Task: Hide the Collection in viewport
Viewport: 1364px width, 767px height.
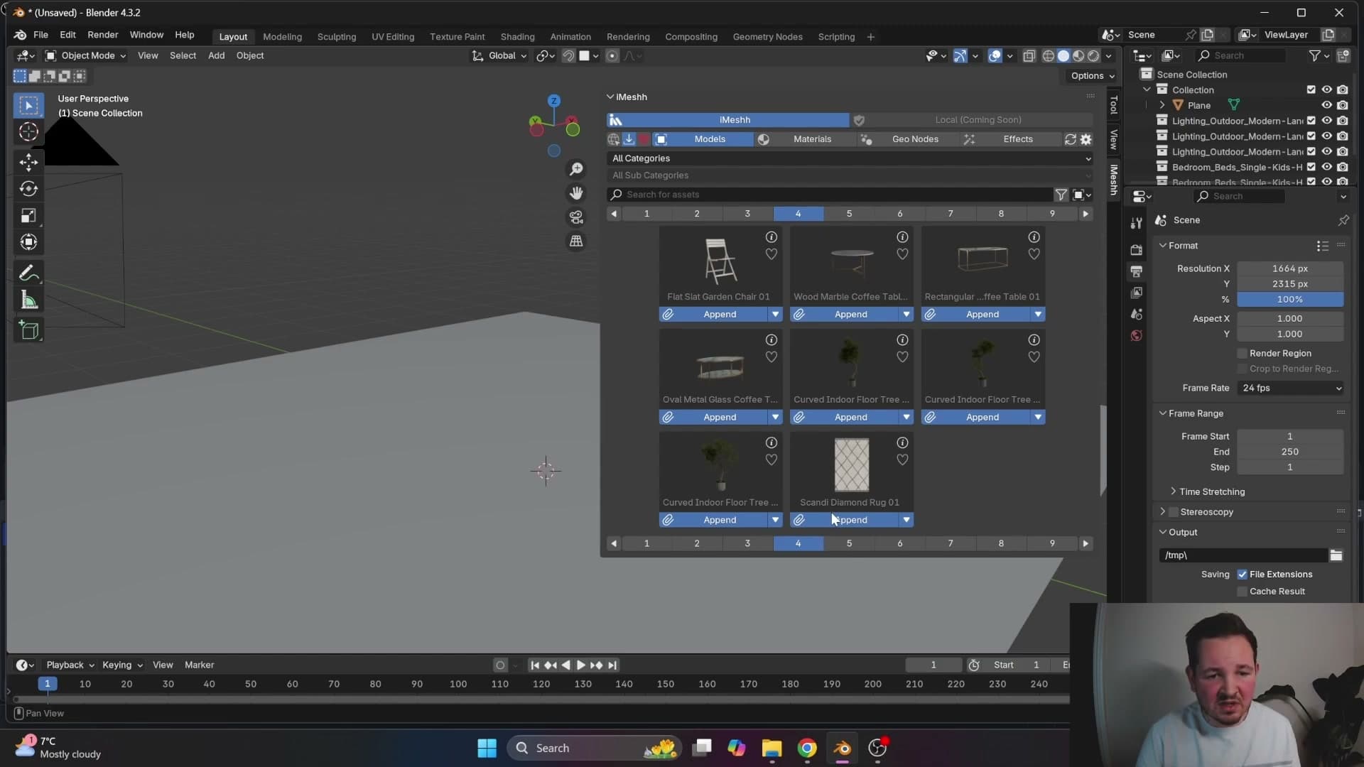Action: coord(1326,89)
